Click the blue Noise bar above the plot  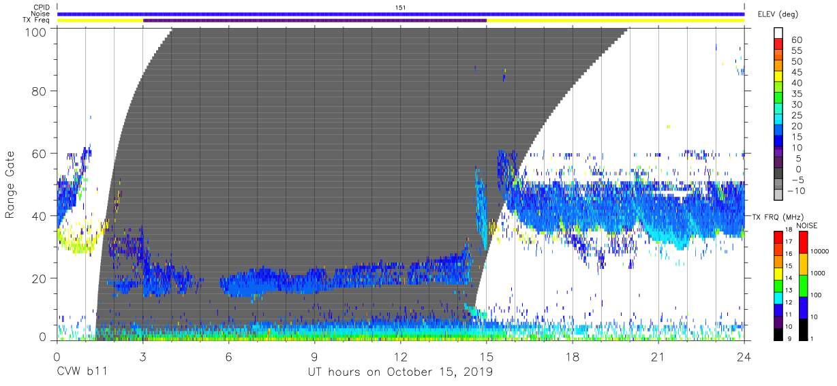(x=401, y=14)
